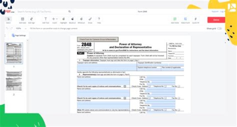Select the Add Date tool
The width and height of the screenshot is (237, 127).
[x=22, y=20]
